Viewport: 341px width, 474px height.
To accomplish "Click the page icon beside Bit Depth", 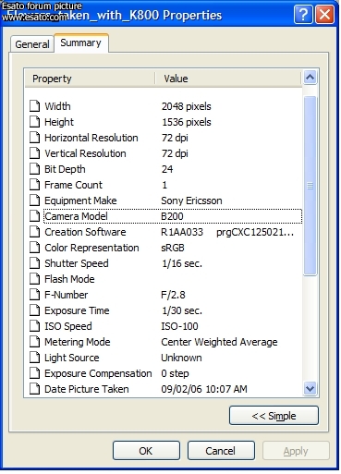I will click(34, 169).
